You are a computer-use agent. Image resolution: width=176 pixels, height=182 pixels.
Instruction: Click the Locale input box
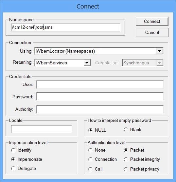(41, 129)
